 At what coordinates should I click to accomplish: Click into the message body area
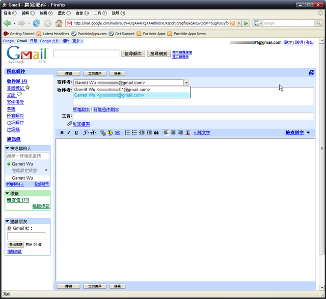[x=185, y=209]
